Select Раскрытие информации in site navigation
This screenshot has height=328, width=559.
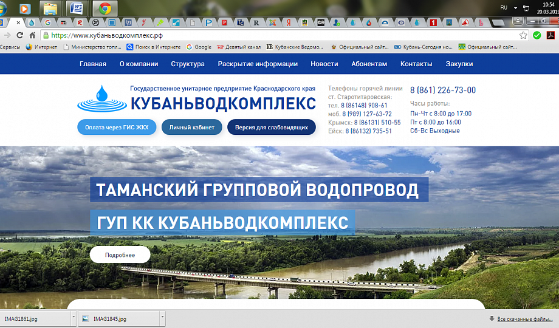click(x=258, y=64)
